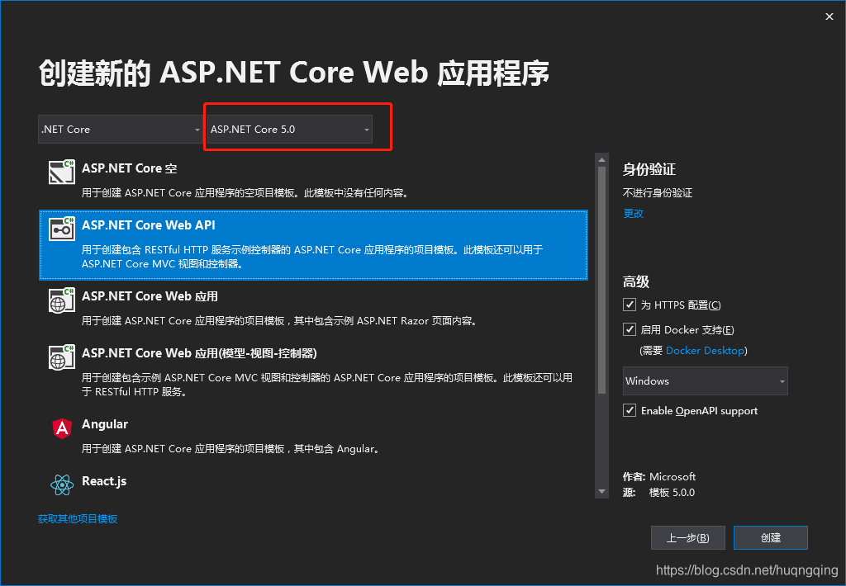Screen dimensions: 846x586
Task: Open the ASP.NET Core 5.0 version dropdown
Action: [290, 130]
